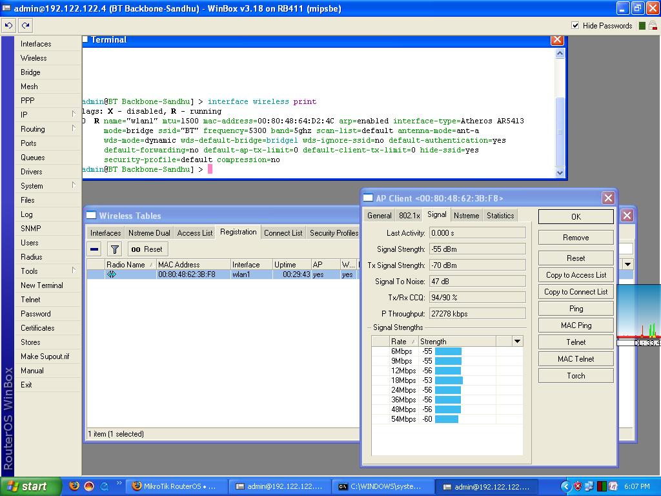
Task: Click the P Throughput field showing 27278 kbps
Action: tap(478, 314)
